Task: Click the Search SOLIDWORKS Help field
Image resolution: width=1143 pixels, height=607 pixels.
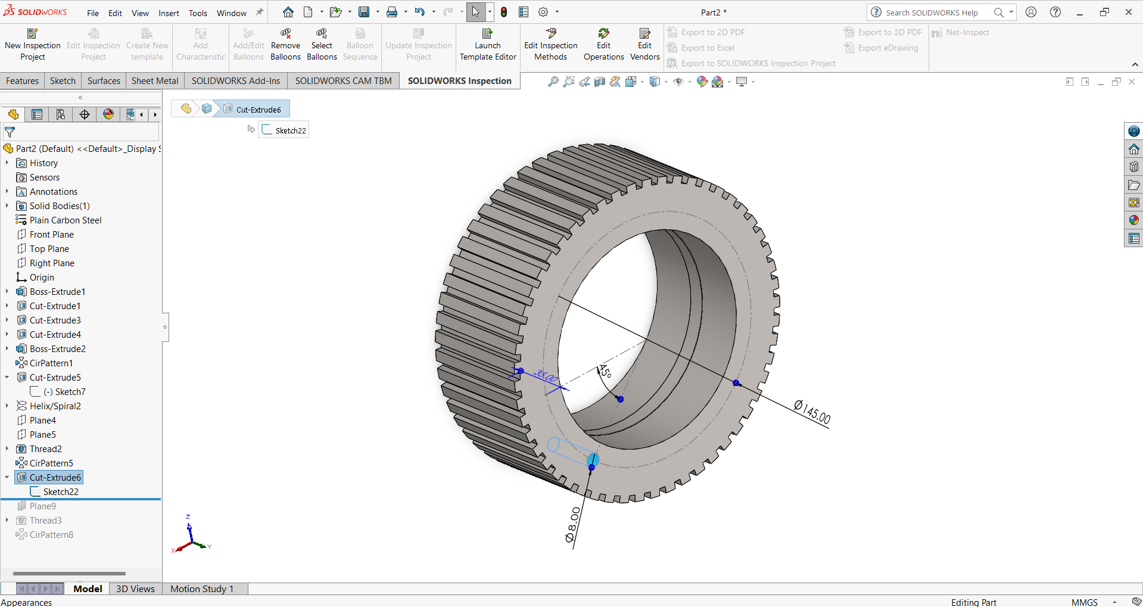Action: [x=932, y=13]
